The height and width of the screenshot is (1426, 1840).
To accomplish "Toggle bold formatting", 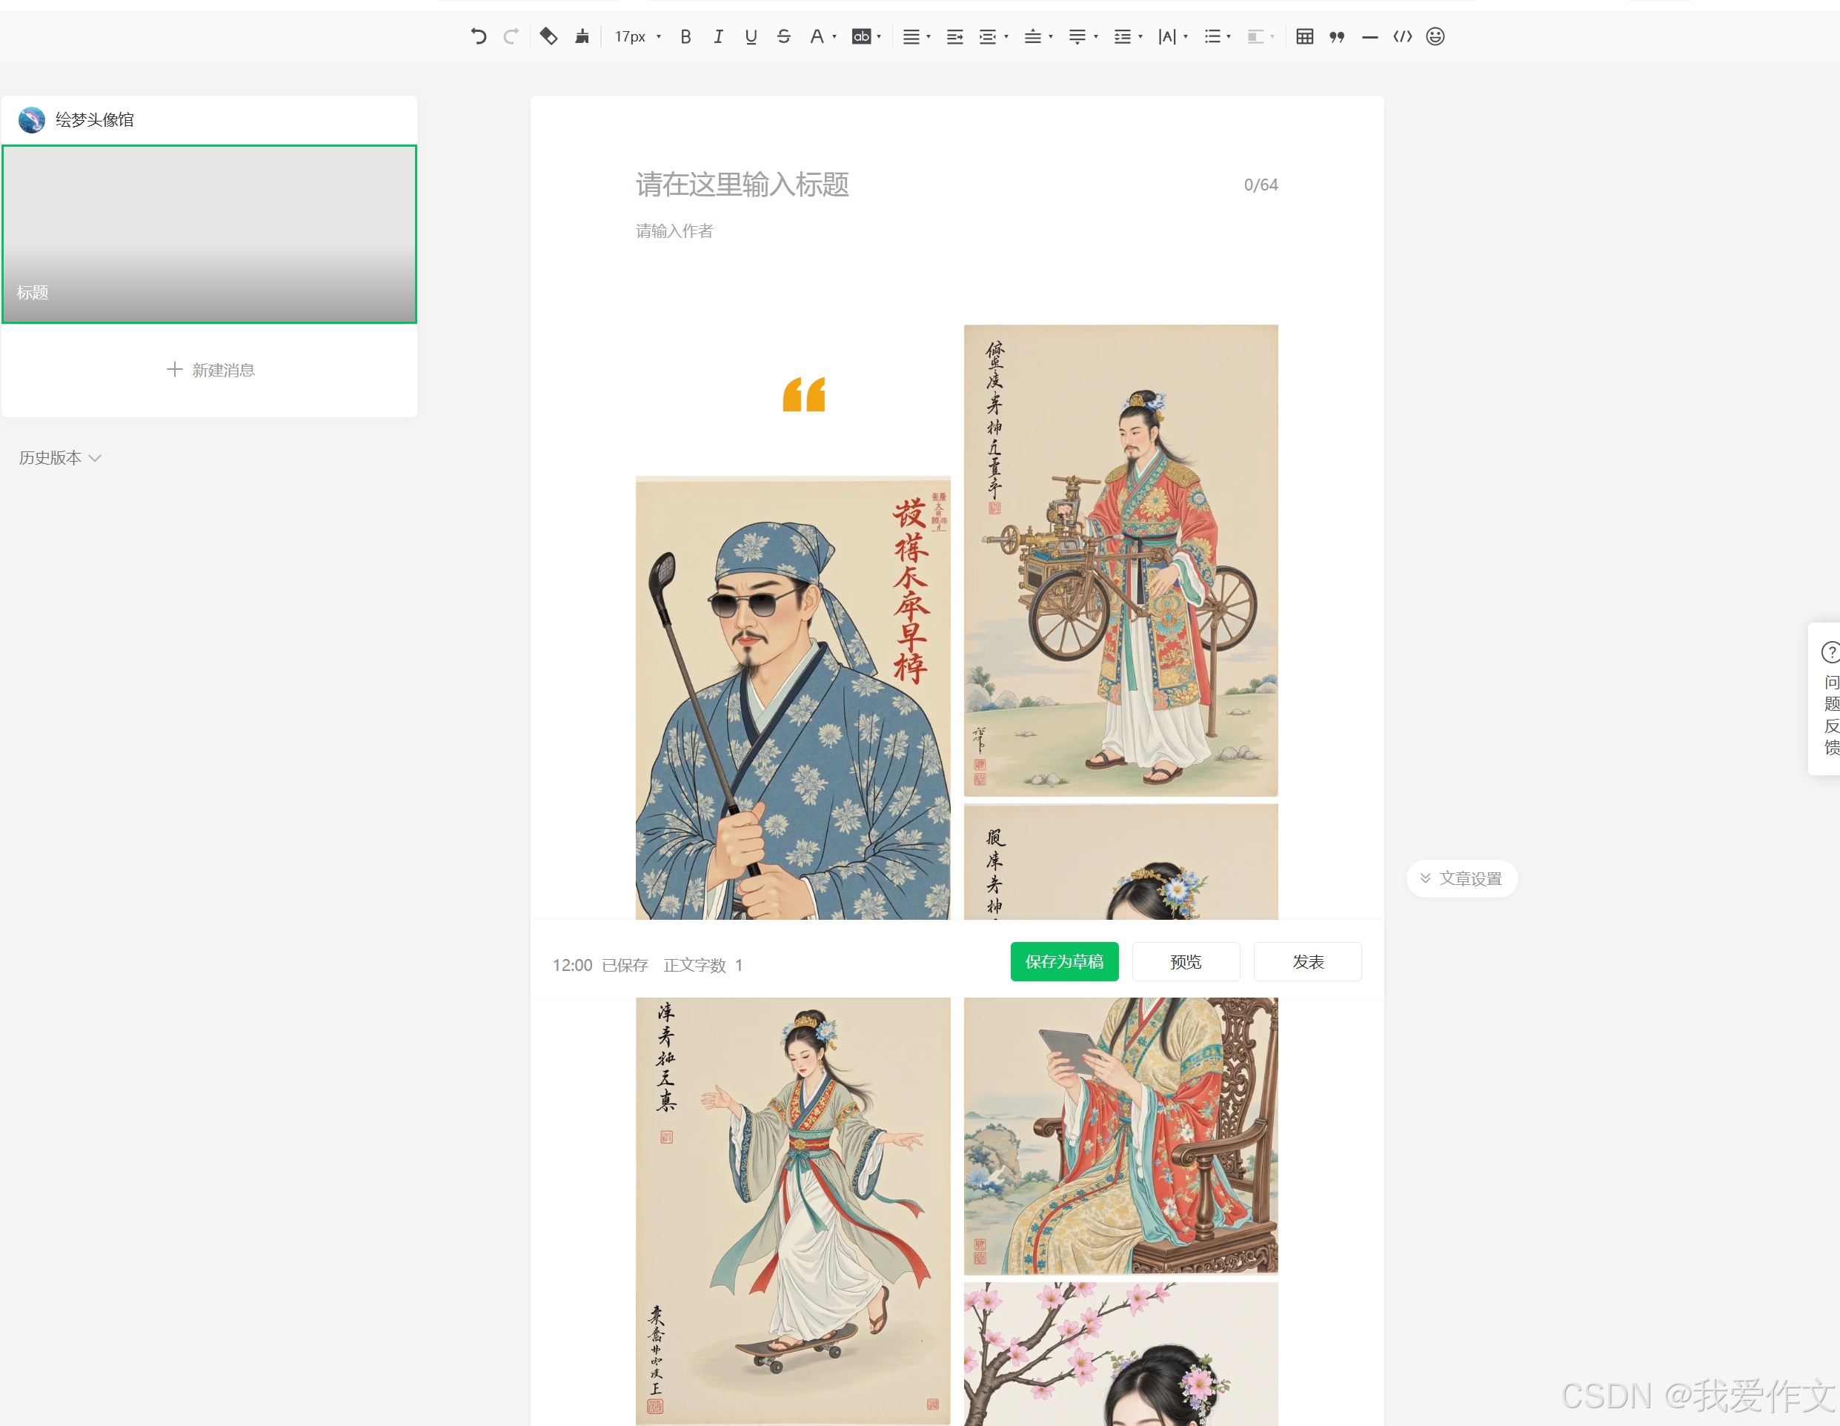I will click(x=685, y=36).
